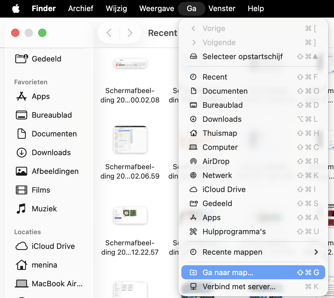Open Bureaublad from the Favorieten sidebar
The width and height of the screenshot is (334, 298).
(x=52, y=115)
